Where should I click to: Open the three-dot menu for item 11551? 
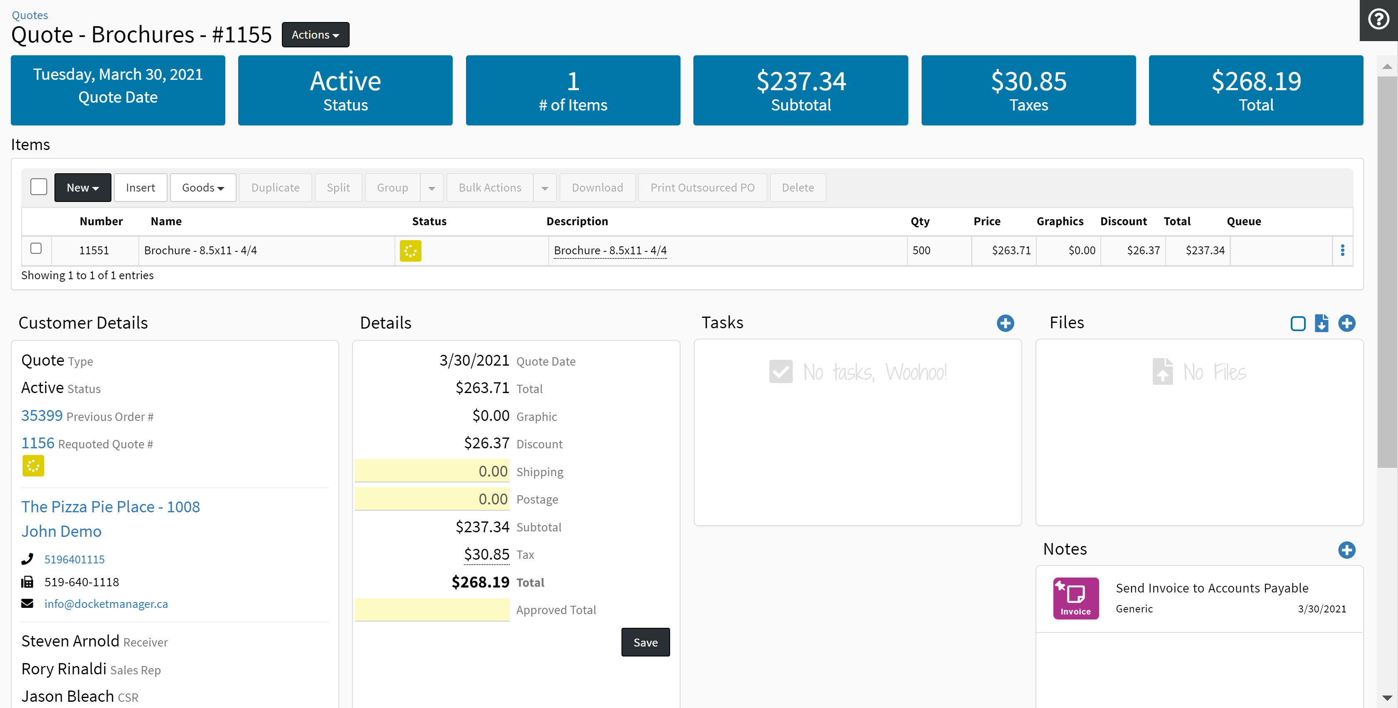1342,250
